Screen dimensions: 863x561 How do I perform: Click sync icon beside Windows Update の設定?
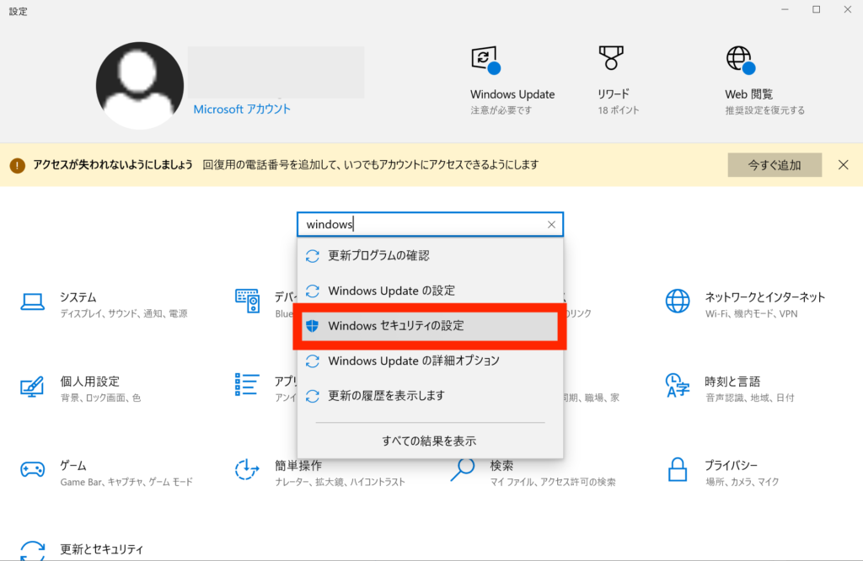pos(313,291)
